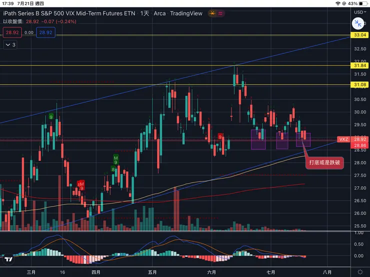
Task: Select the iPath Series B symbol title
Action: click(69, 13)
